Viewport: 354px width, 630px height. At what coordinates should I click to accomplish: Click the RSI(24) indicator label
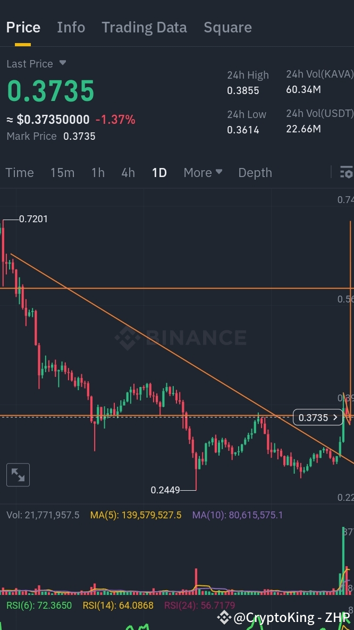tap(199, 605)
